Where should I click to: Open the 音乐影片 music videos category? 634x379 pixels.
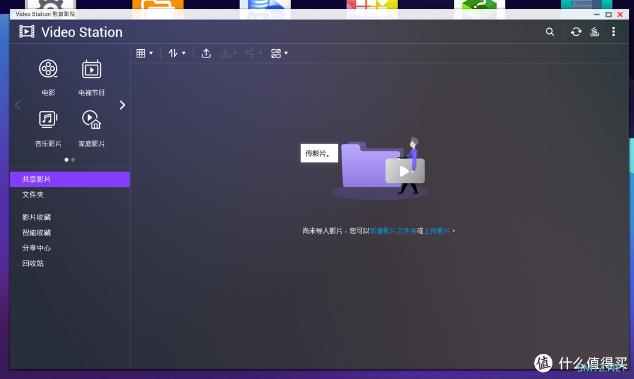click(x=48, y=128)
